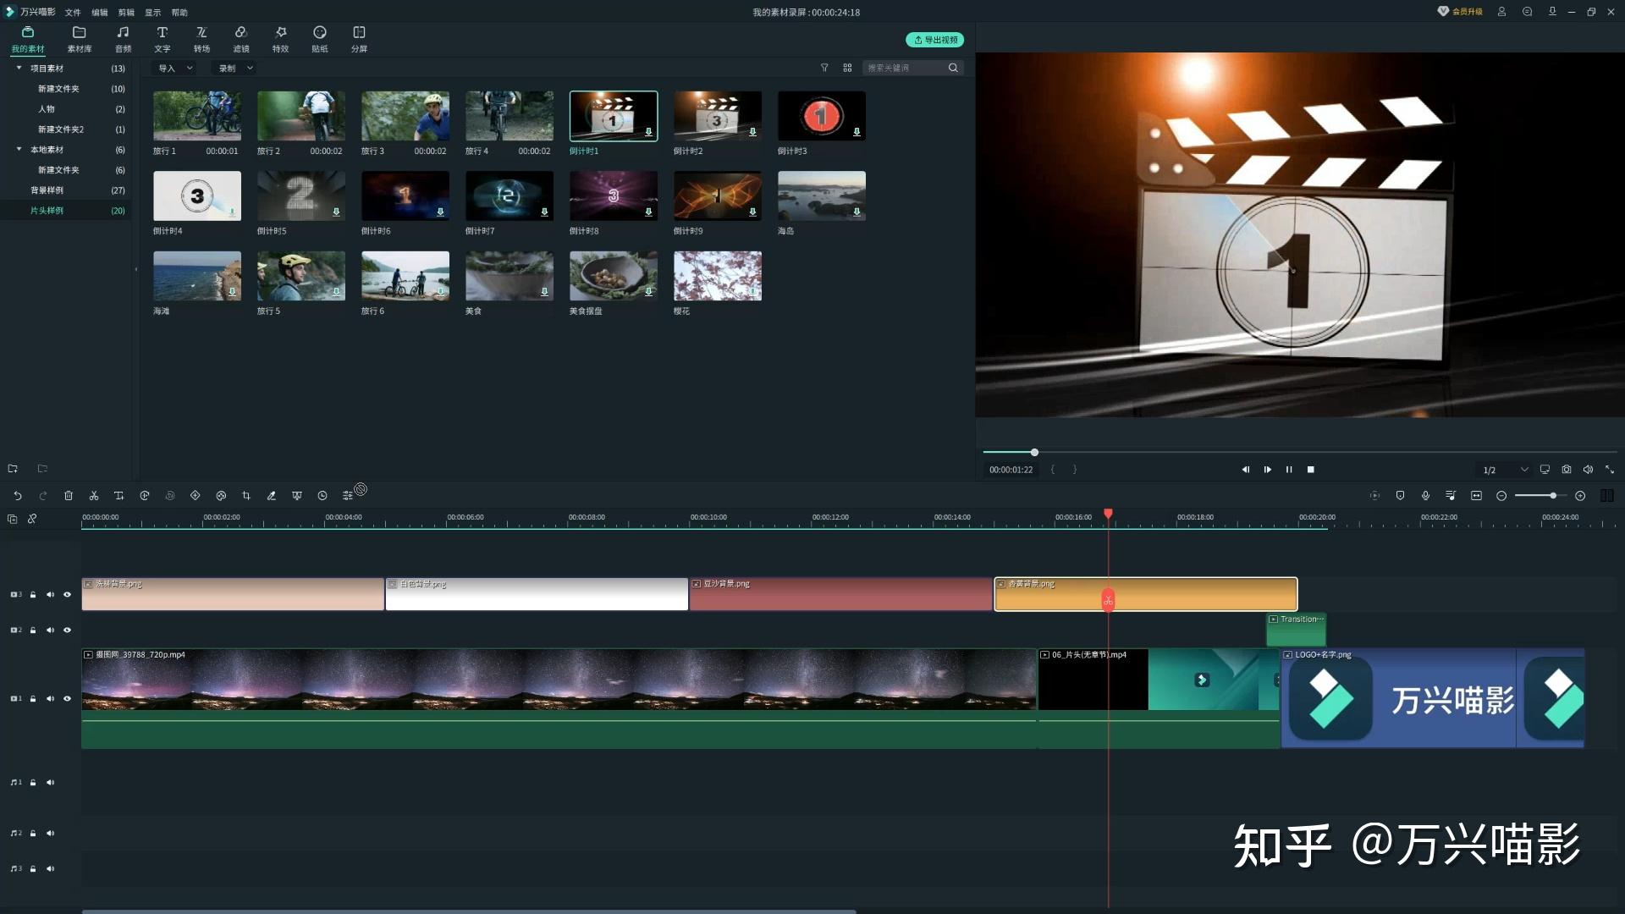Click timeline playhead marker at 00:00:16

pos(1107,515)
